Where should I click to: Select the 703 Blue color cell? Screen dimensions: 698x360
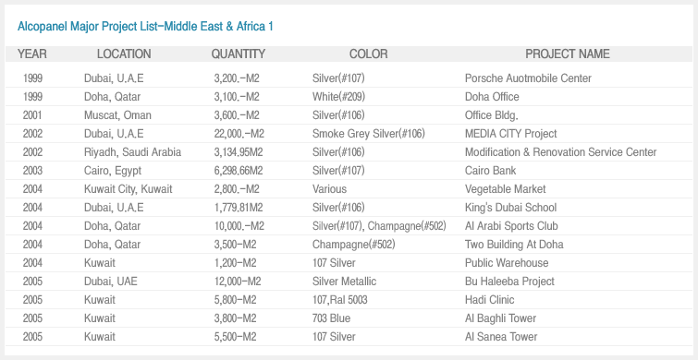(x=331, y=318)
